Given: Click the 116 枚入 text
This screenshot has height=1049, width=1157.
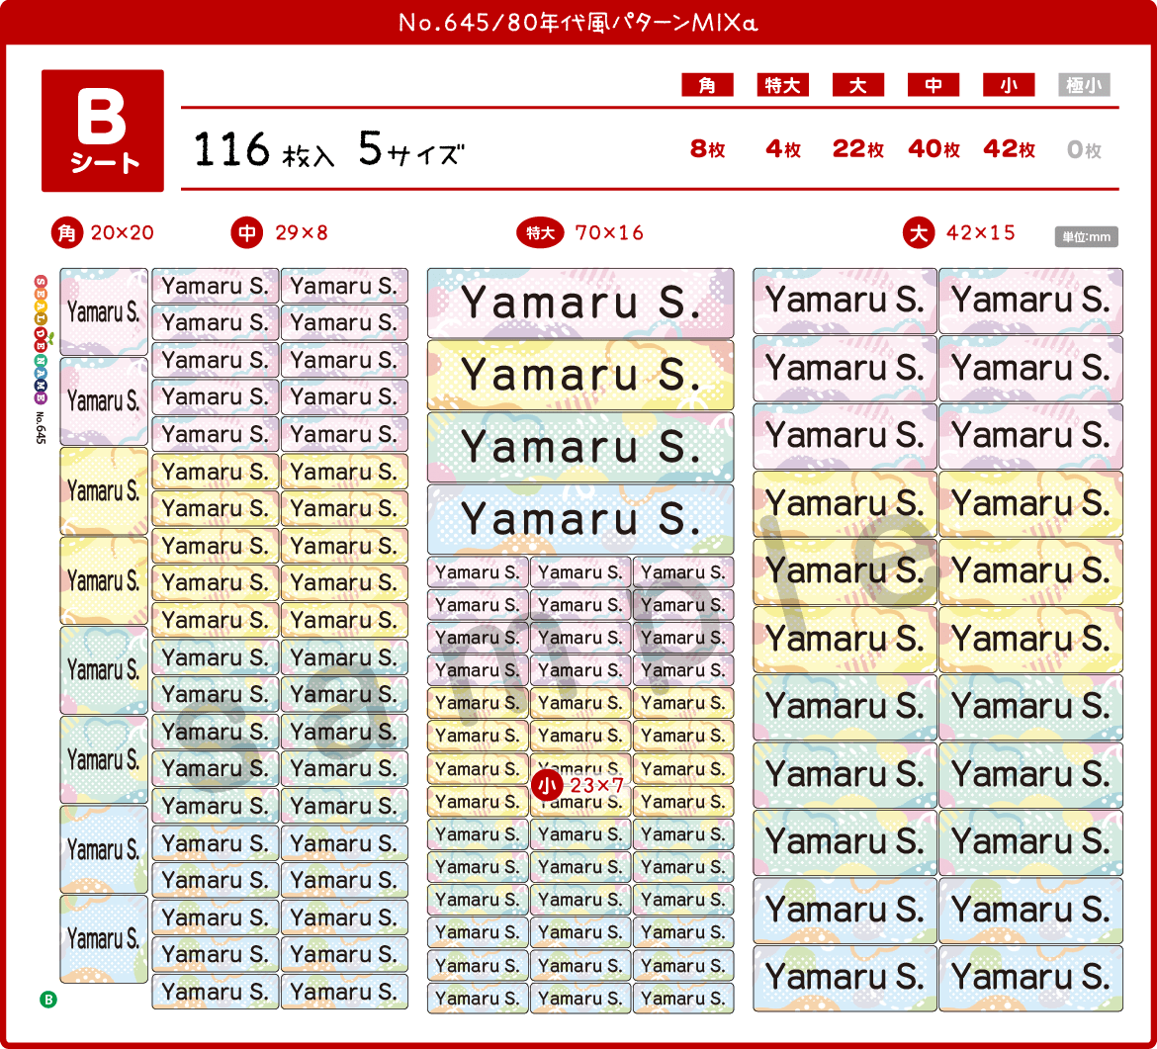Looking at the screenshot, I should pos(264,149).
